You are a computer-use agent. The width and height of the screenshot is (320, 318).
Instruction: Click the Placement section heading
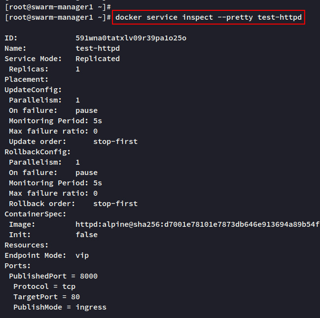(27, 79)
